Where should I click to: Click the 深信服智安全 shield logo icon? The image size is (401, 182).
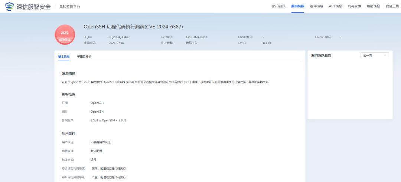pyautogui.click(x=9, y=7)
